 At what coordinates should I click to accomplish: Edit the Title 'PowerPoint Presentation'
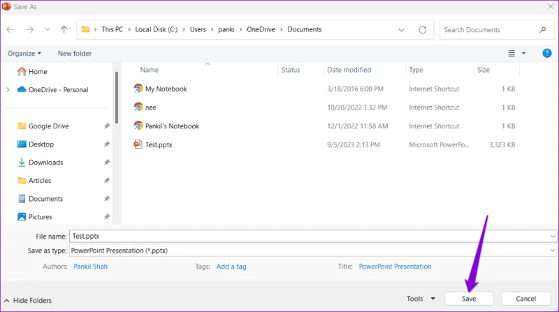click(x=395, y=267)
